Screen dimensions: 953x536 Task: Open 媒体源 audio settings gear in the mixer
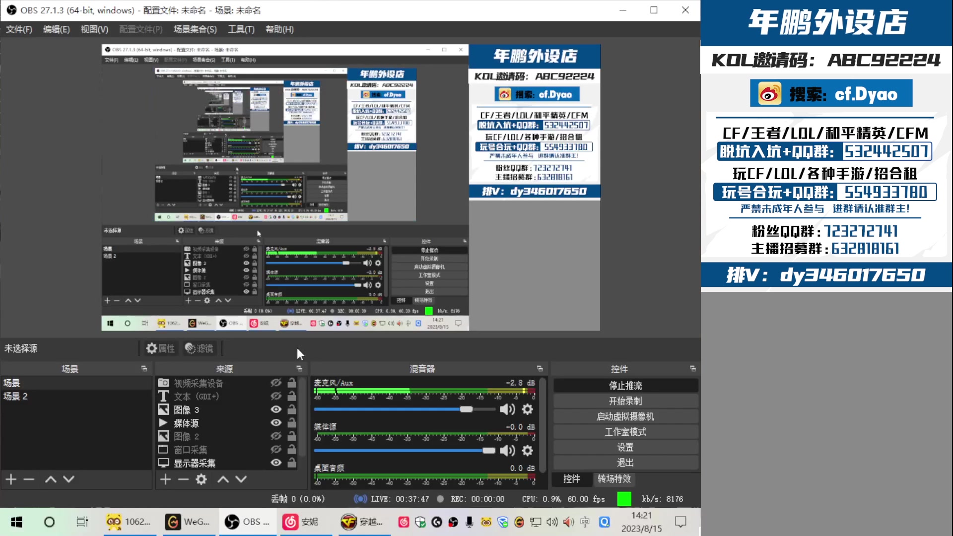coord(527,451)
